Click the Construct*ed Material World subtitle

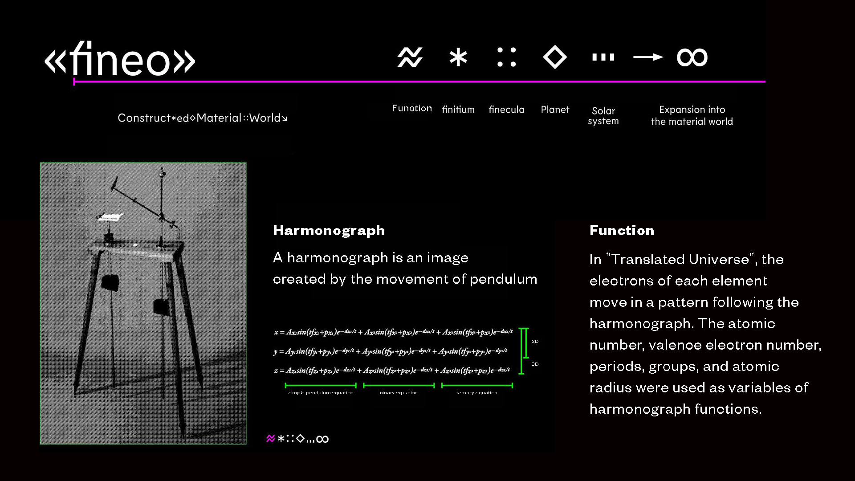click(203, 118)
